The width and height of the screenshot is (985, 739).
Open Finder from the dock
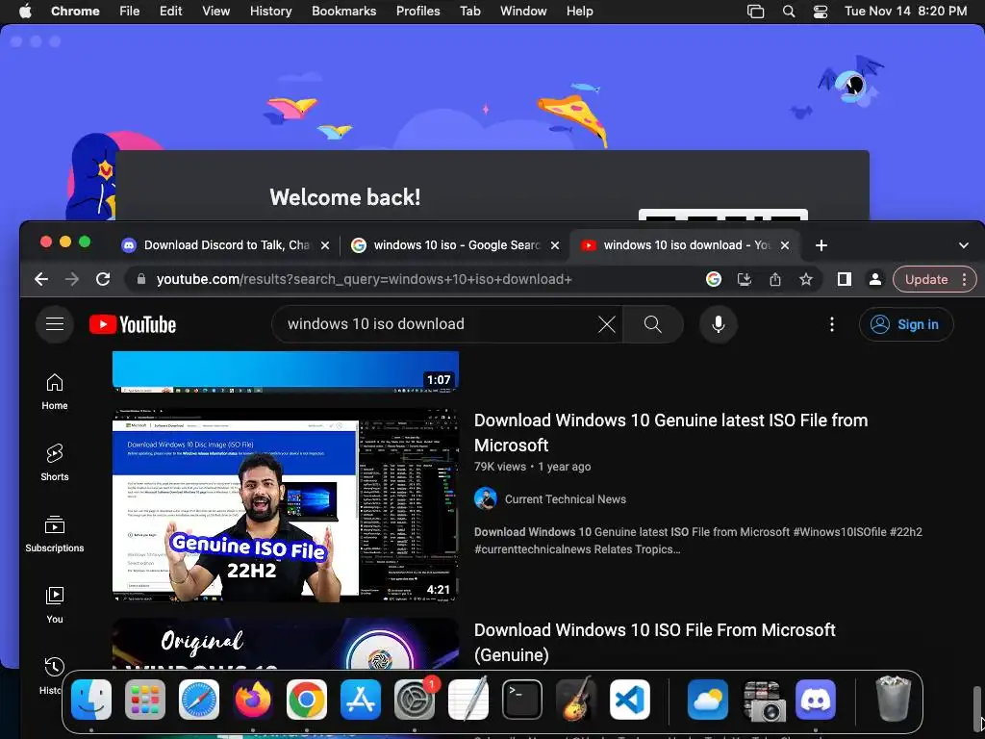(x=91, y=700)
